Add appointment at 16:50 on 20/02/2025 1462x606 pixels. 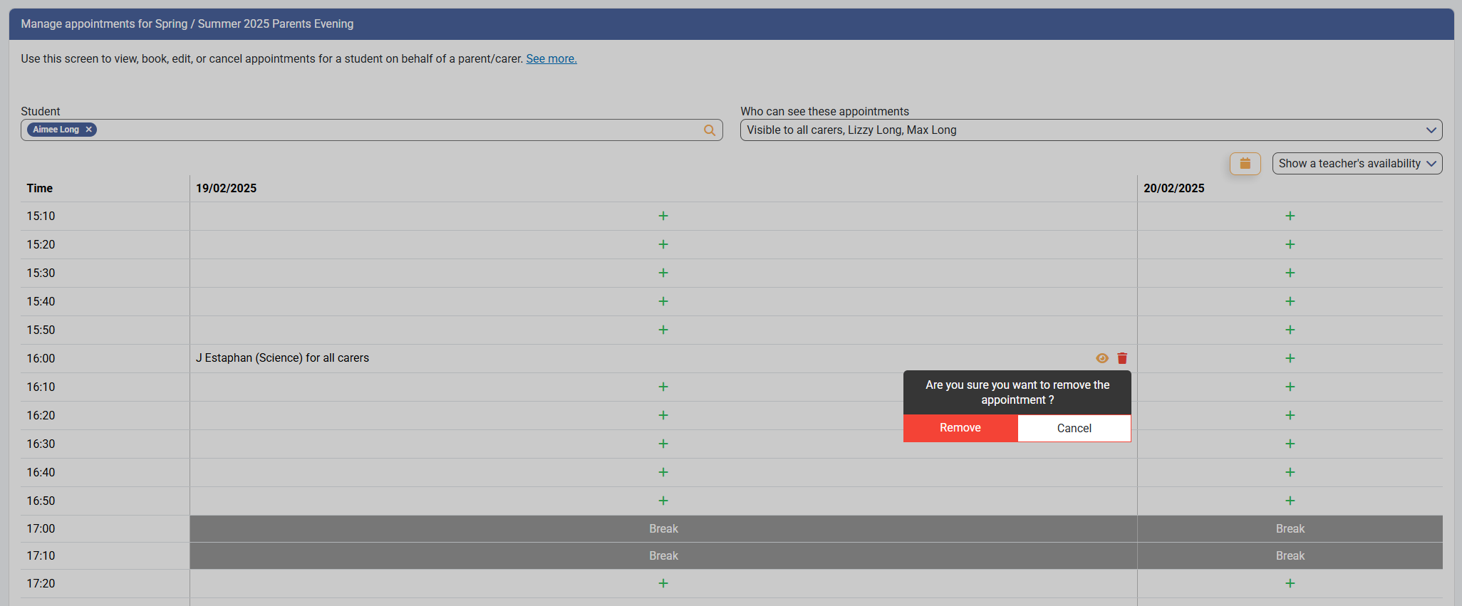pos(1290,501)
